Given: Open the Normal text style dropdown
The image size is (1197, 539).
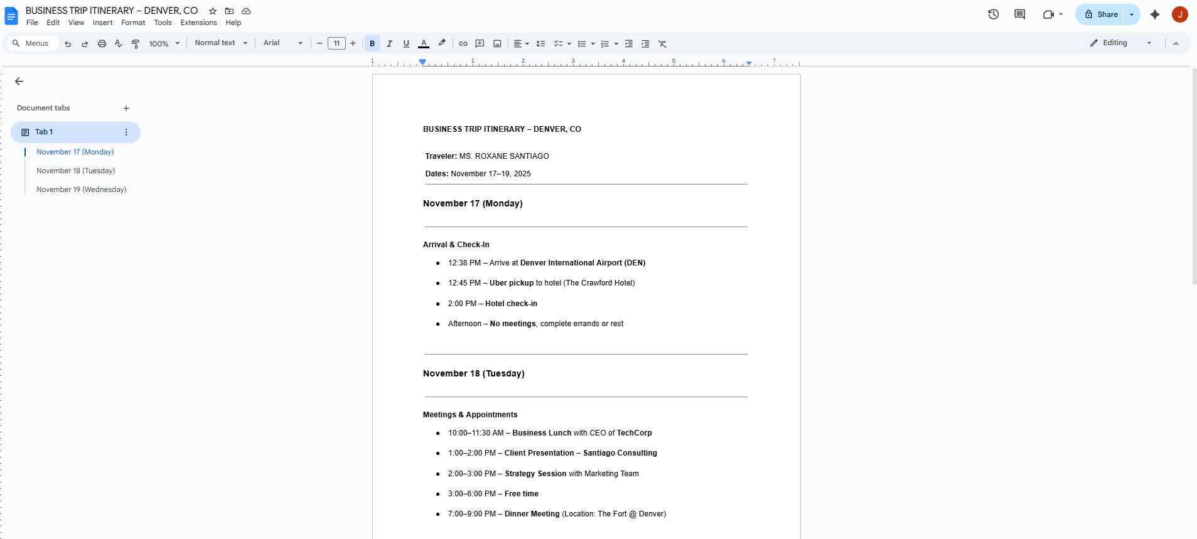Looking at the screenshot, I should pos(221,43).
